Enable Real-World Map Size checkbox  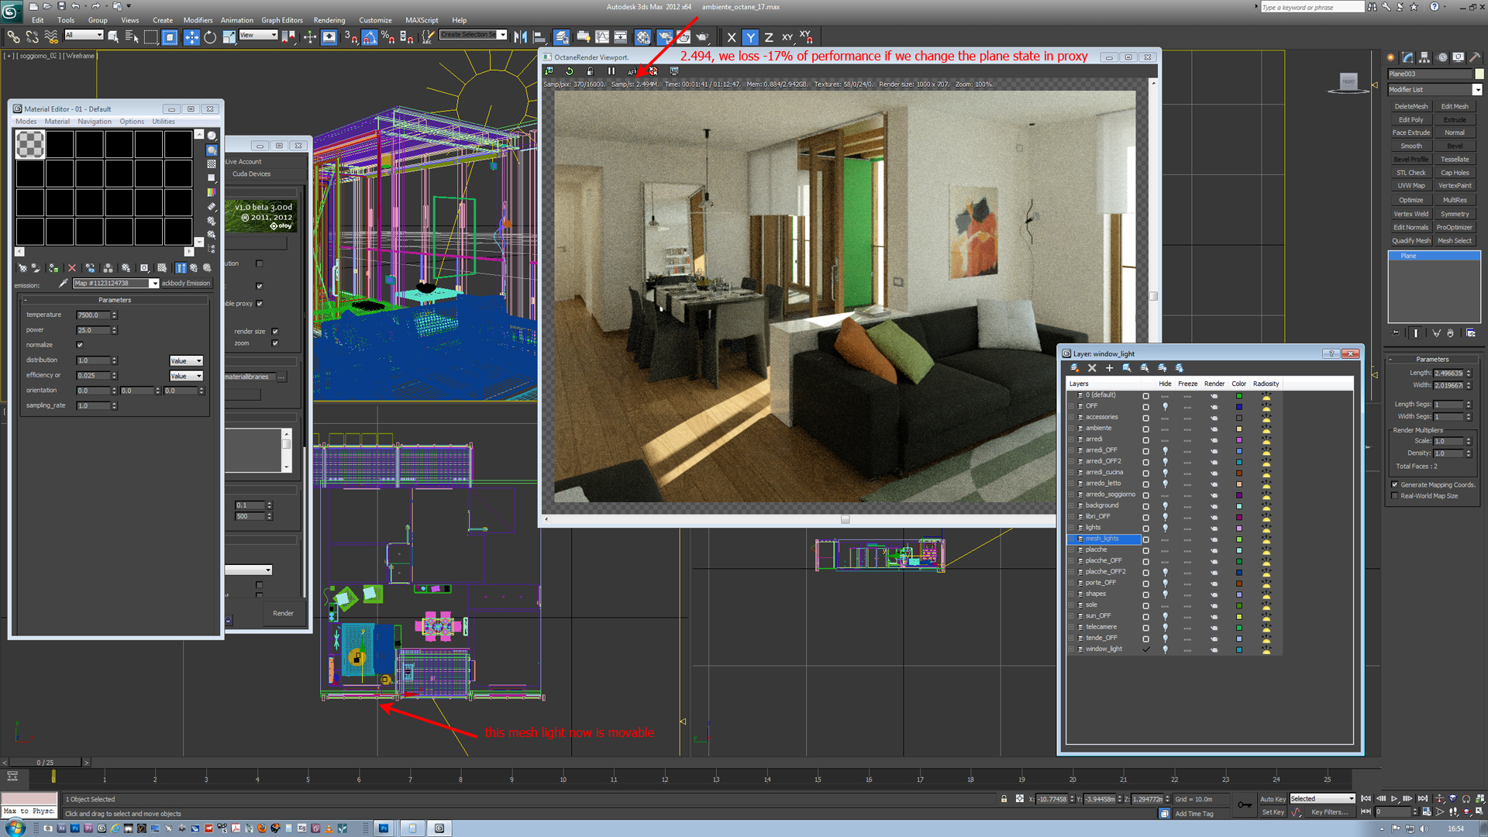click(x=1395, y=496)
